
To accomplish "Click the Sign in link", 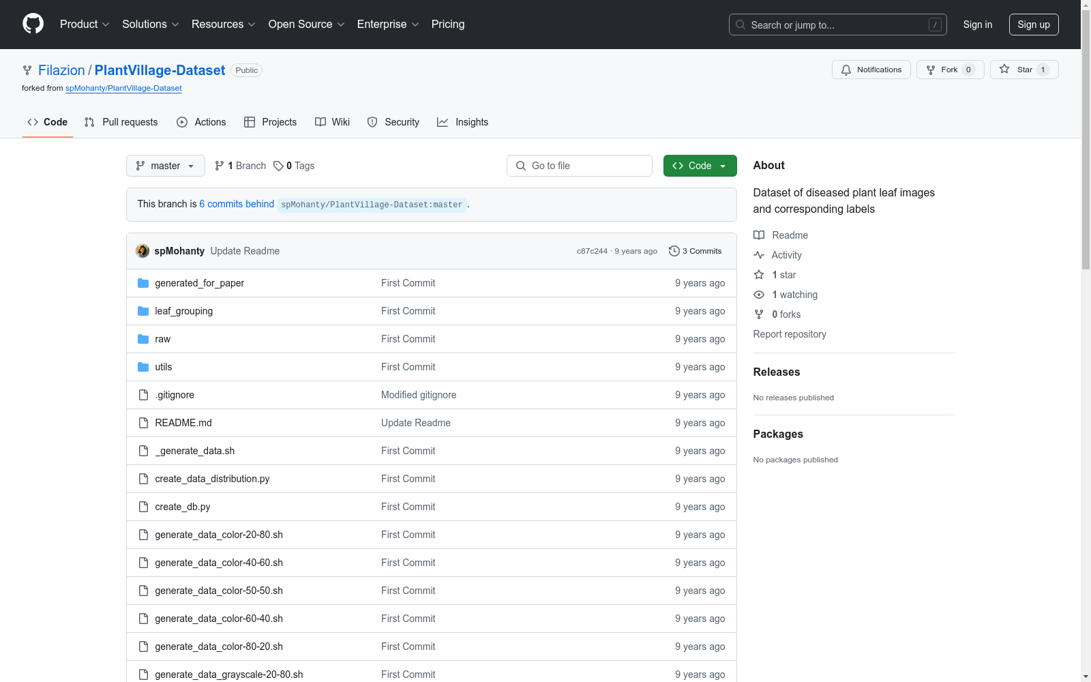I will point(978,25).
